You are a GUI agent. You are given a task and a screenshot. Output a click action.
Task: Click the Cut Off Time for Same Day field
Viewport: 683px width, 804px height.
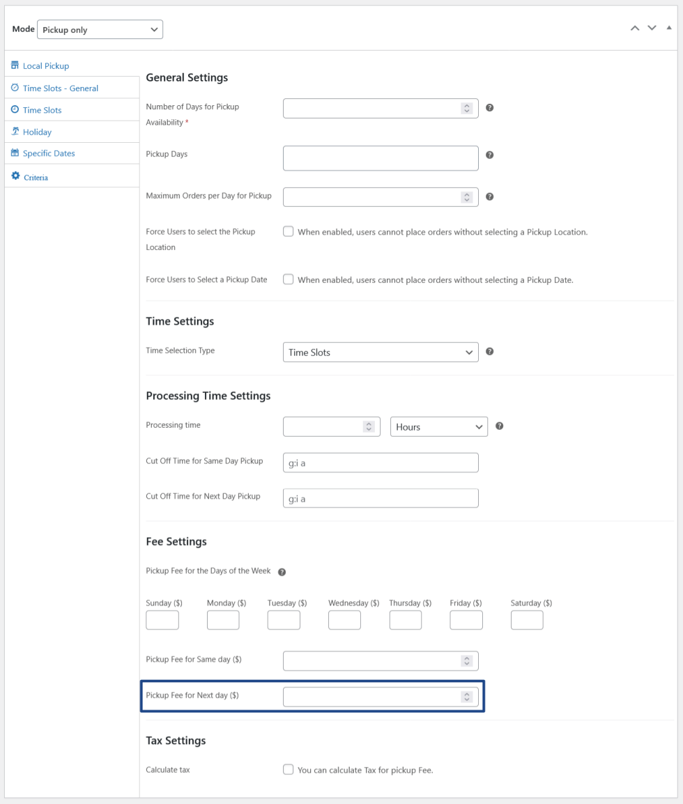[381, 463]
